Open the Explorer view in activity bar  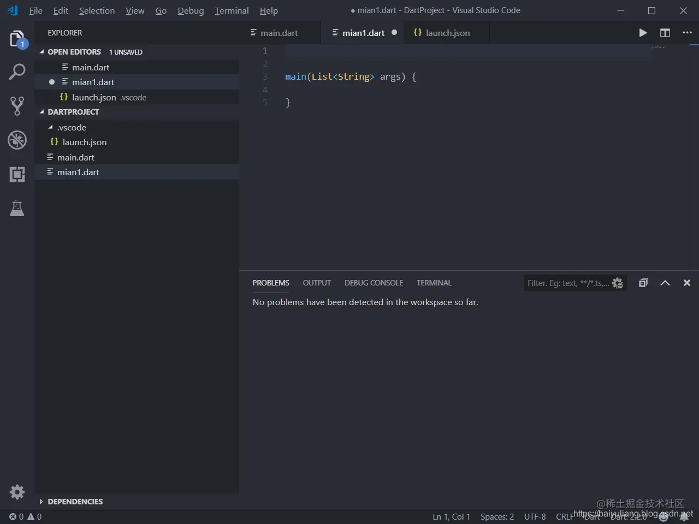[x=17, y=39]
